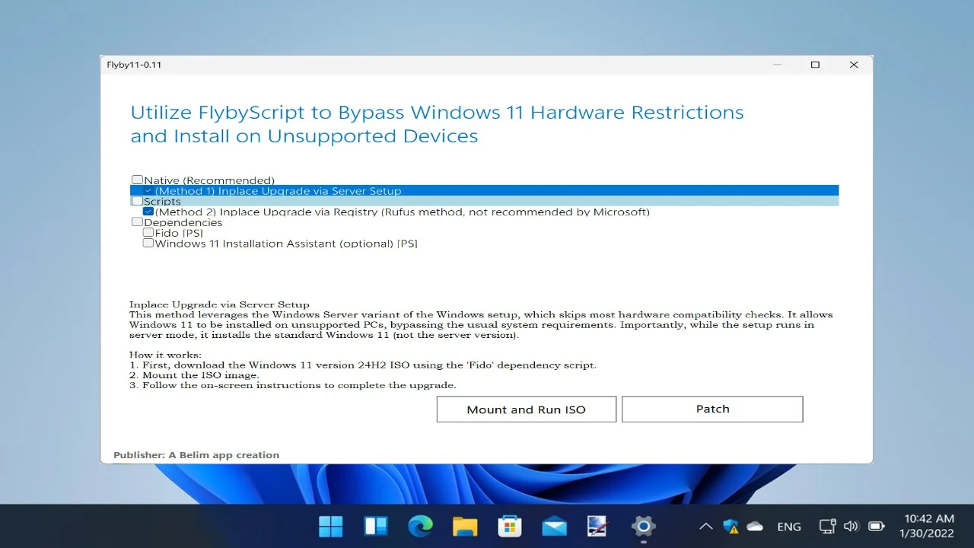The image size is (974, 548).
Task: Click the Flyby11-0.11 window title
Action: click(134, 65)
